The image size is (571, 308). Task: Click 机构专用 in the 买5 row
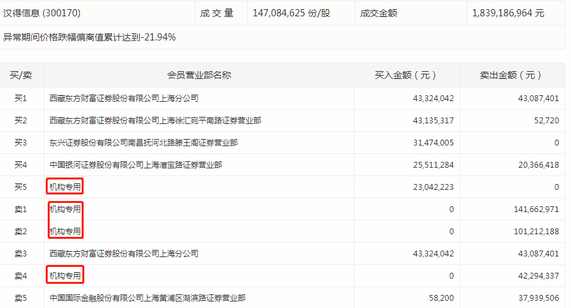pyautogui.click(x=65, y=187)
